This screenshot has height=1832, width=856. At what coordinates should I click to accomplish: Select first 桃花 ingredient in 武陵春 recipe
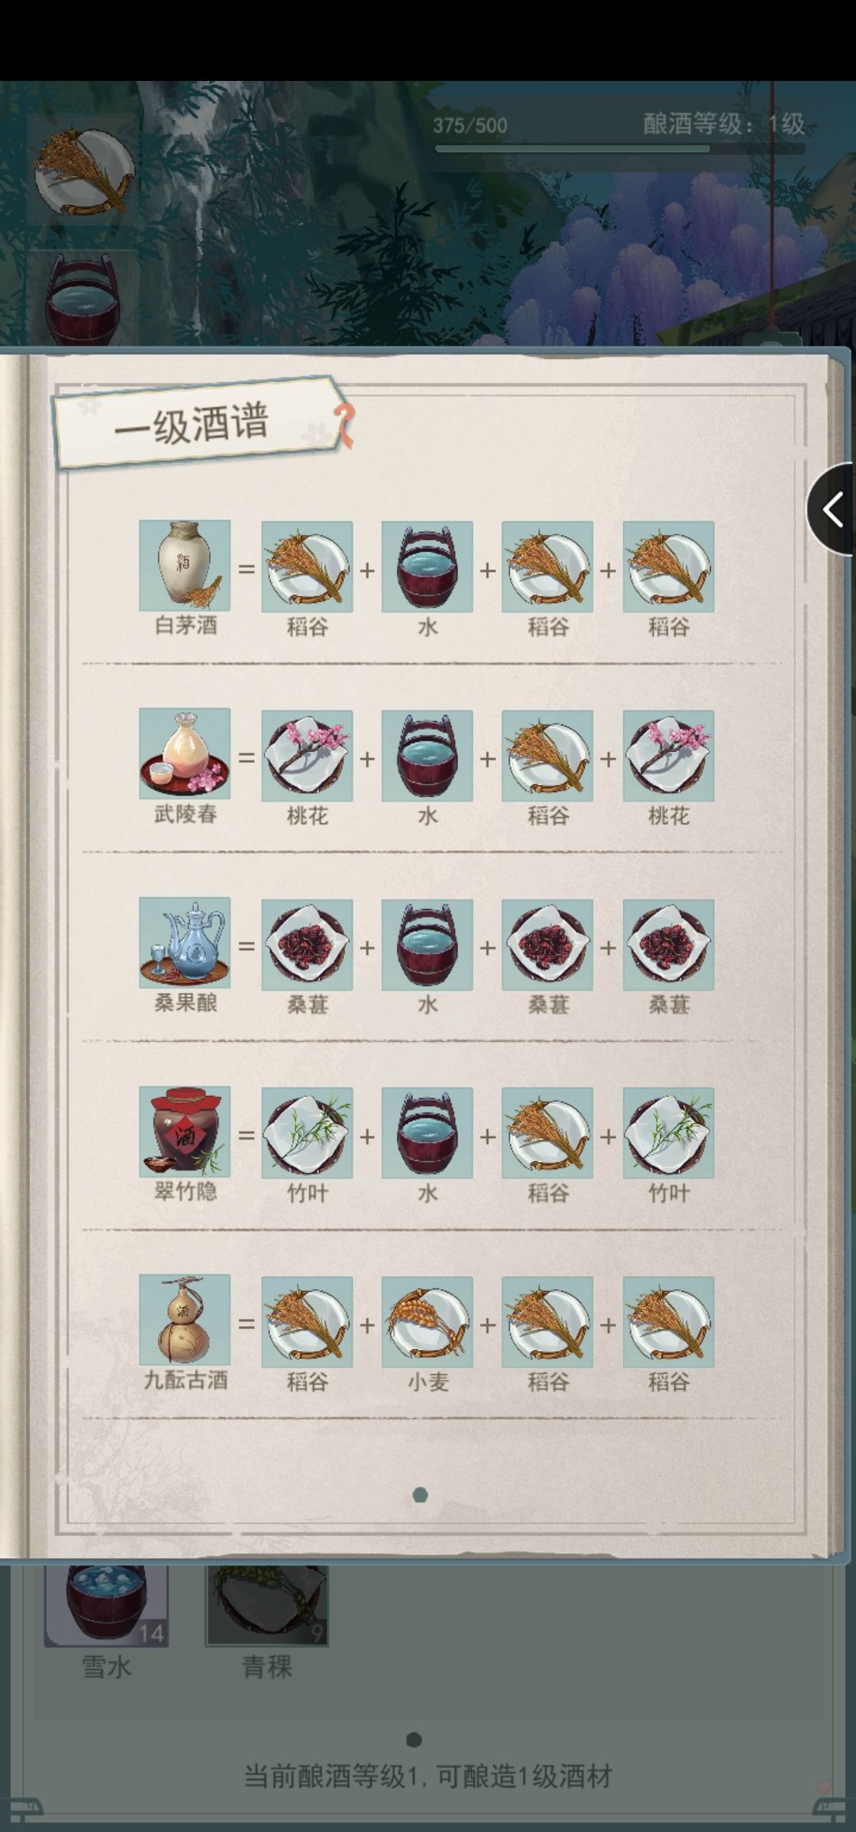pos(307,756)
